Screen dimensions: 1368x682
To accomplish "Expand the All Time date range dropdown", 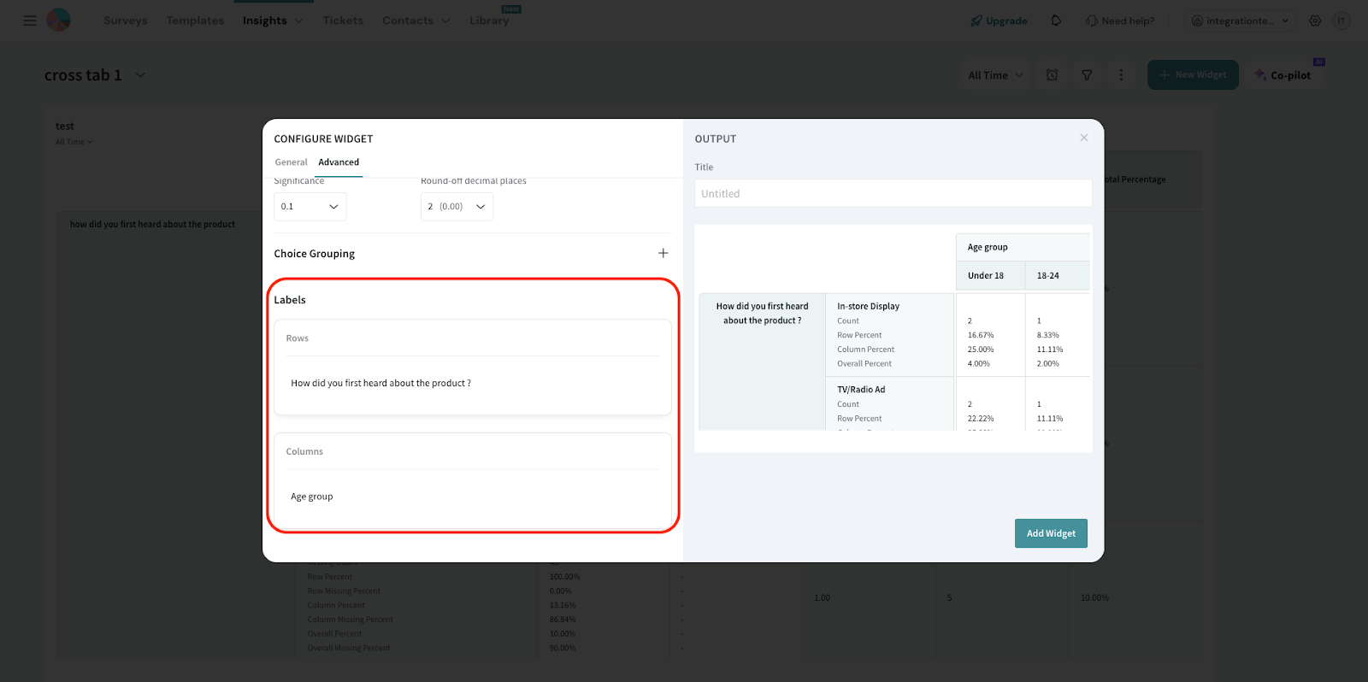I will coord(995,75).
